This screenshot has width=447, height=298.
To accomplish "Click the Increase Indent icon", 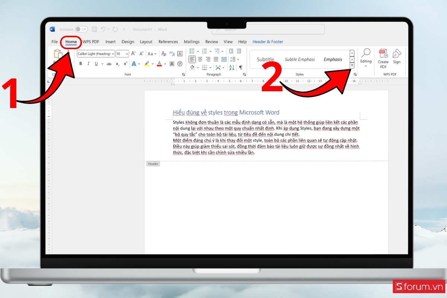I will (239, 51).
